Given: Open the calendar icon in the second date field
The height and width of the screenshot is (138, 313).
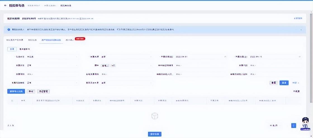Looking at the screenshot, I should click(300, 57).
